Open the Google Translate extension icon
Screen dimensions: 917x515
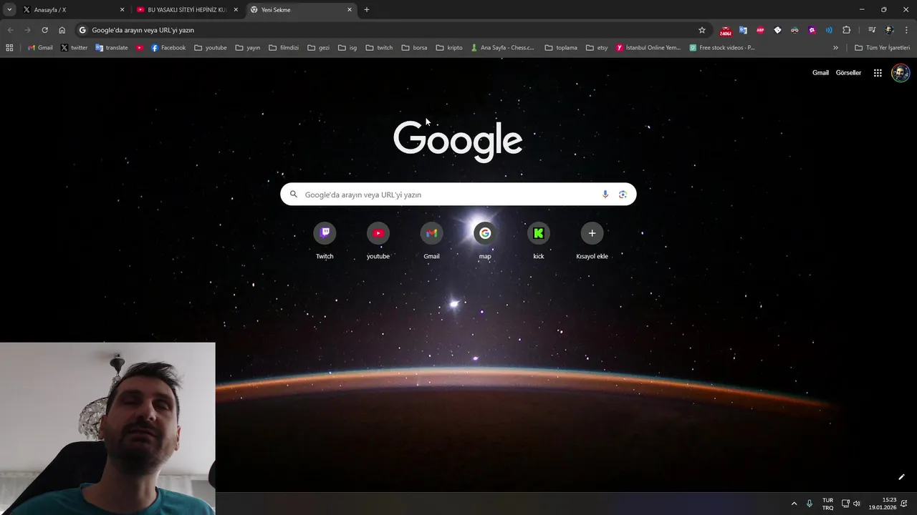[x=743, y=30]
